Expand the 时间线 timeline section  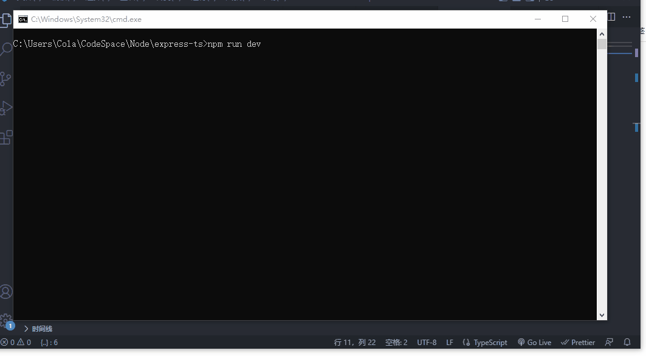coord(38,329)
